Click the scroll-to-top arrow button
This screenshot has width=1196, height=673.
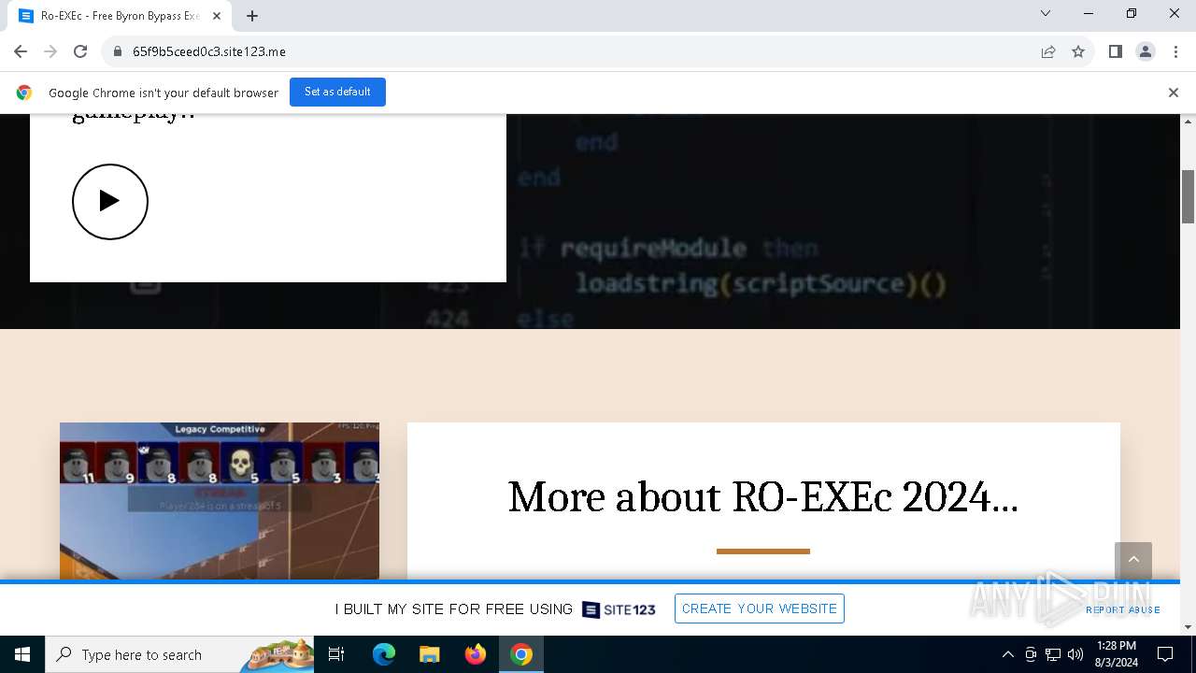1133,560
